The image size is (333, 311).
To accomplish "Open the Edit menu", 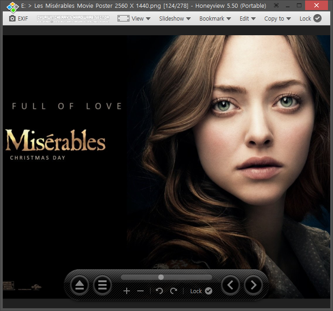I will coord(244,19).
